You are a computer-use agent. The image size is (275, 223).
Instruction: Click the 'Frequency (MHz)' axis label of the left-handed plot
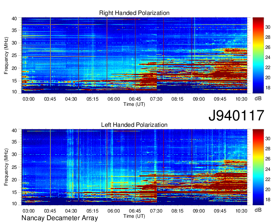tap(6, 167)
